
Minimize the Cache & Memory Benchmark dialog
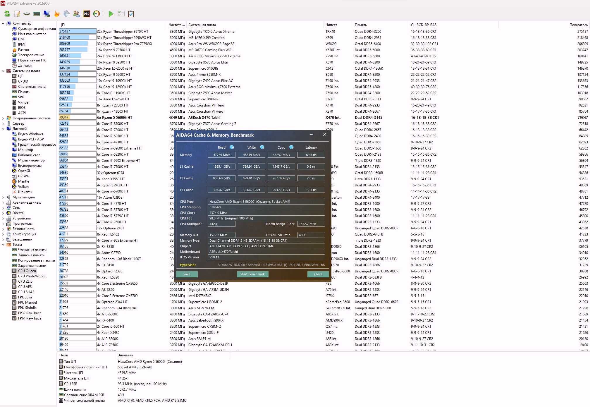(x=311, y=135)
